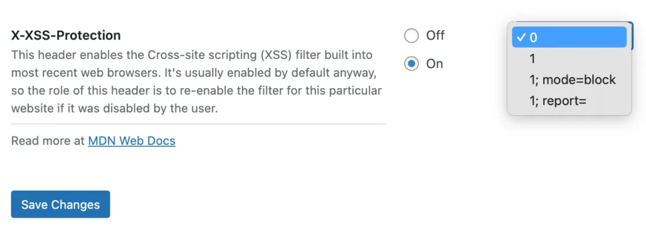Pick '1; mode=block' from the dropdown

[569, 80]
